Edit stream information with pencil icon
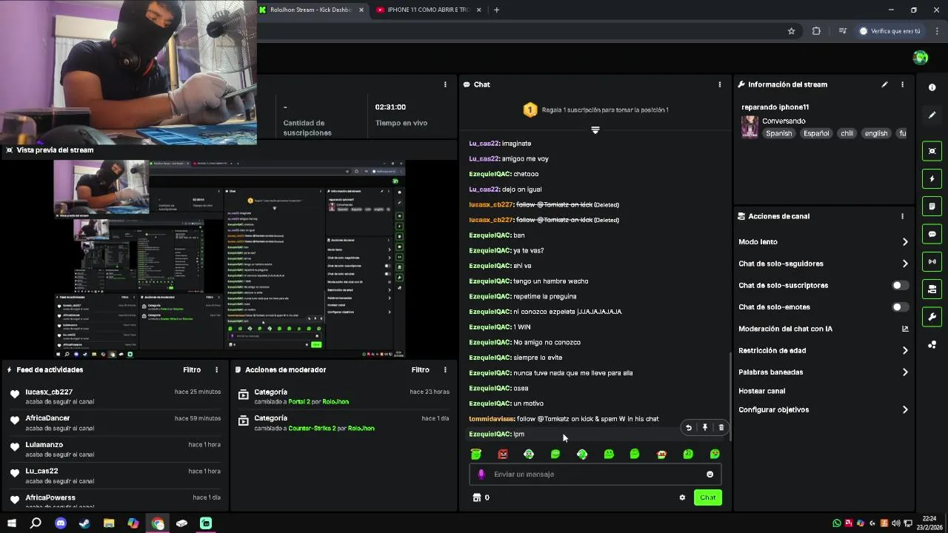Image resolution: width=948 pixels, height=533 pixels. point(884,84)
